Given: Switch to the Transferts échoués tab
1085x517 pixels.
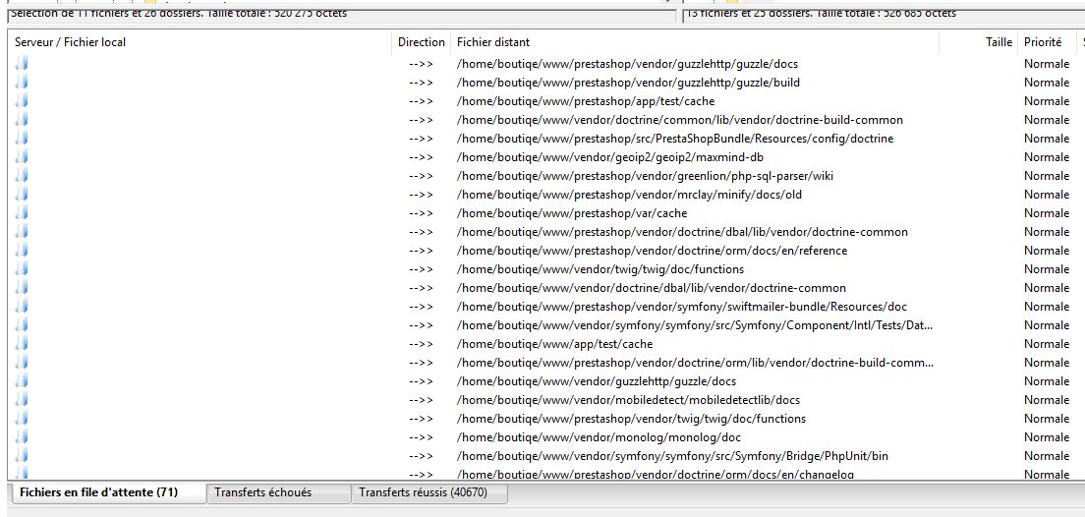Looking at the screenshot, I should point(279,492).
